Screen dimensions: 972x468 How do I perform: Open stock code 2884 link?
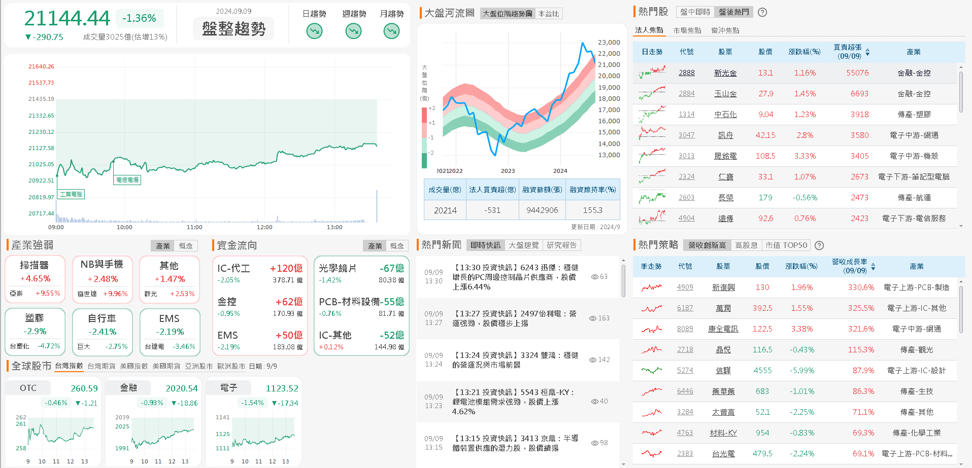coord(687,94)
